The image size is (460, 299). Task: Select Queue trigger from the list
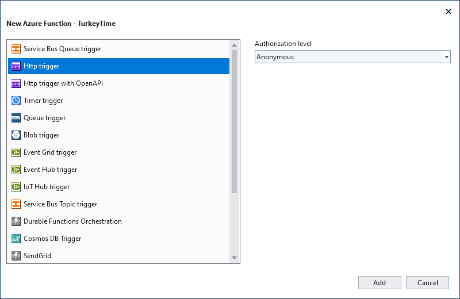[x=118, y=118]
